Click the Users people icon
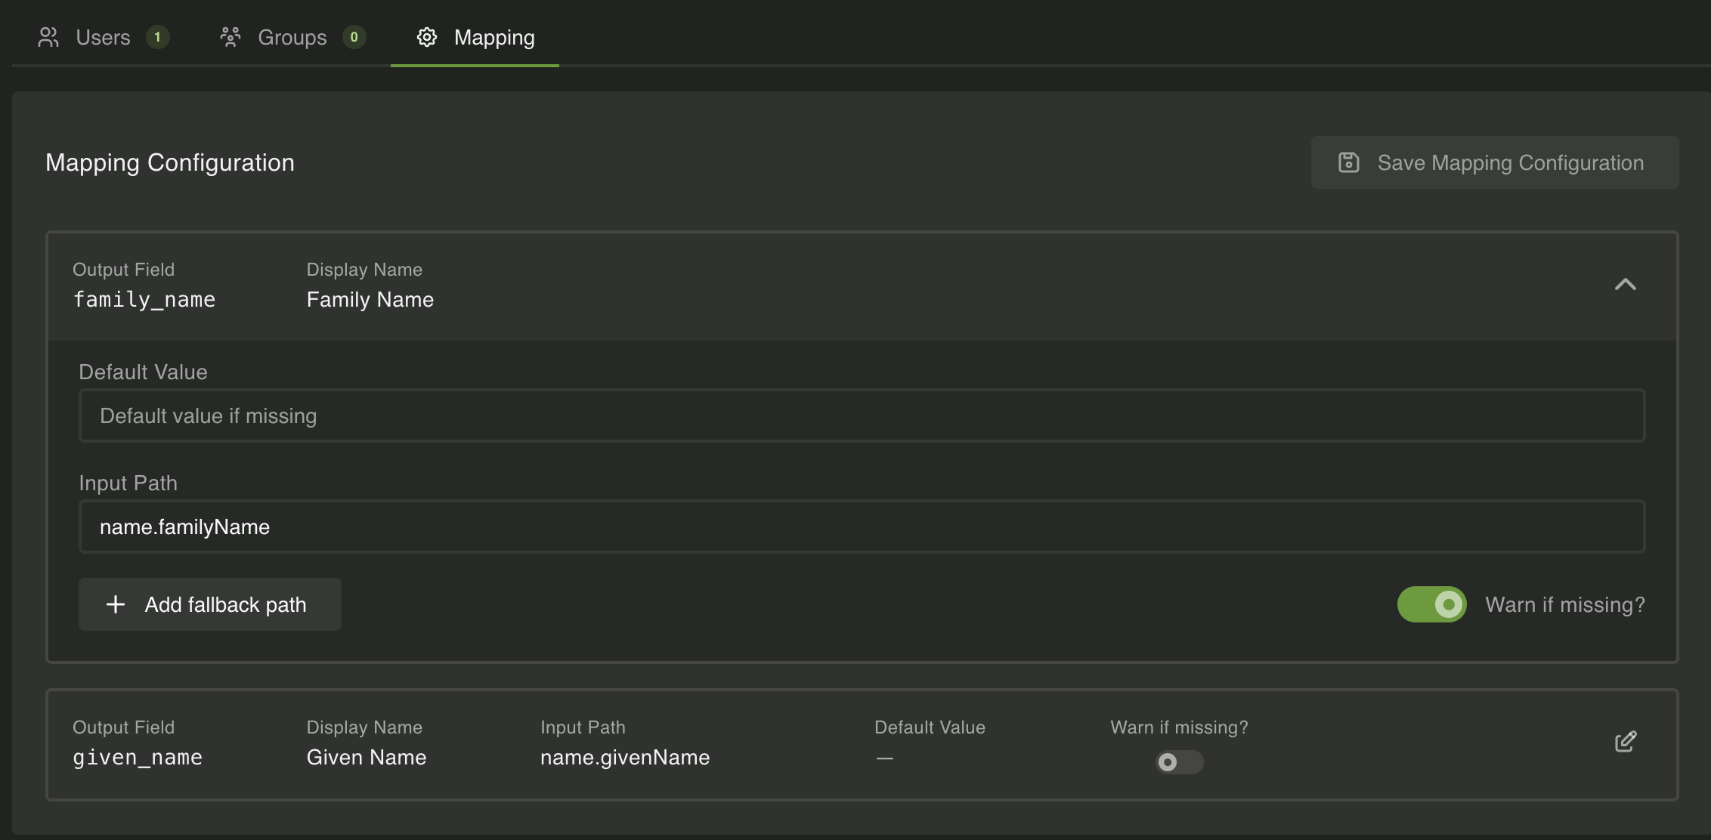1711x840 pixels. (48, 36)
